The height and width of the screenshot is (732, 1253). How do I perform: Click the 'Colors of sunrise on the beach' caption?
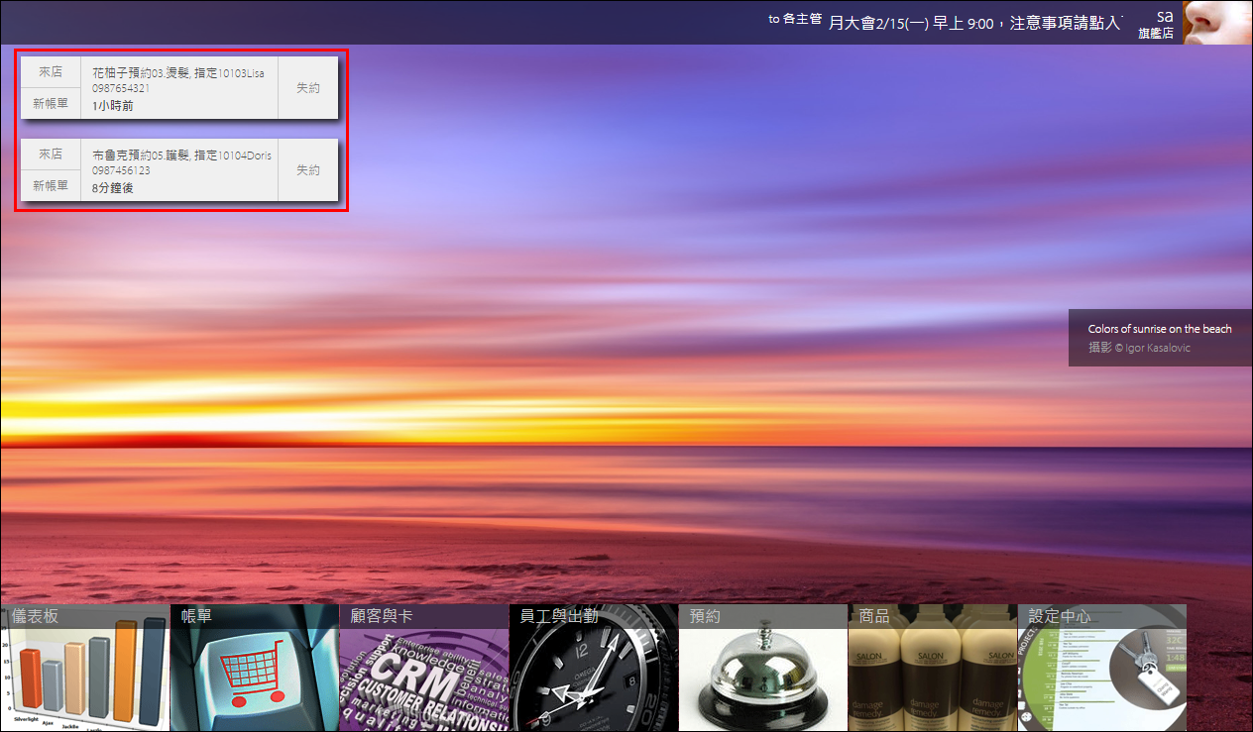tap(1160, 329)
